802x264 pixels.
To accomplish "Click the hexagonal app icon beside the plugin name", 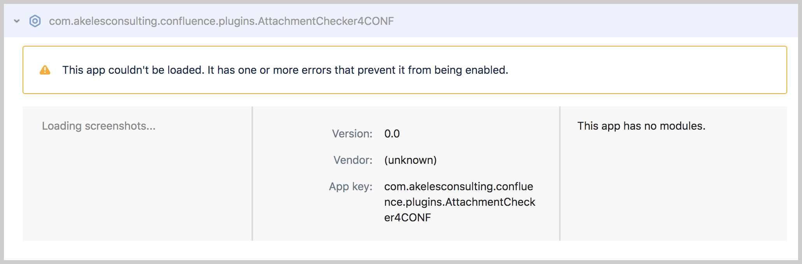I will (x=35, y=21).
